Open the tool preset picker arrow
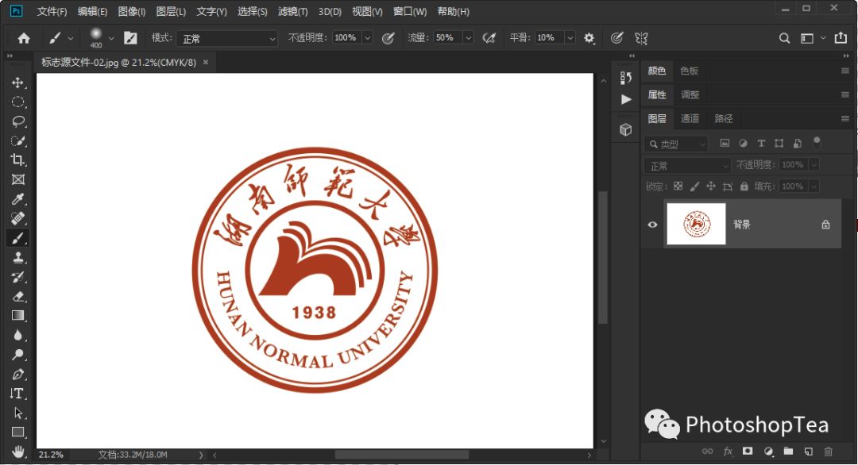 tap(71, 38)
